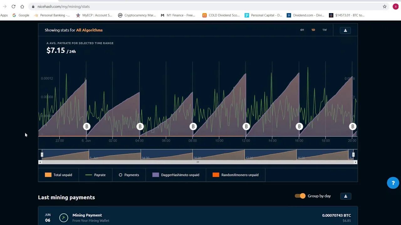Toggle the Payments legend item

[128, 175]
